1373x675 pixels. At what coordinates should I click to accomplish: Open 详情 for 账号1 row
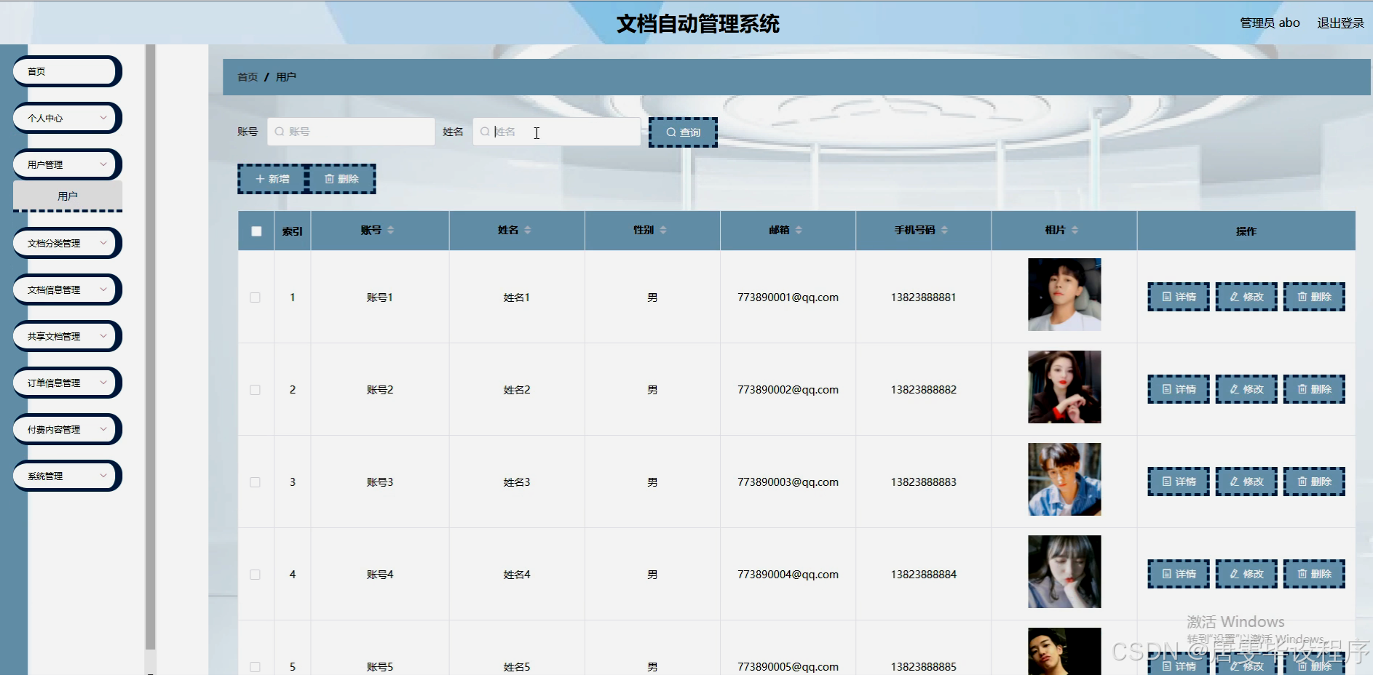(x=1179, y=297)
